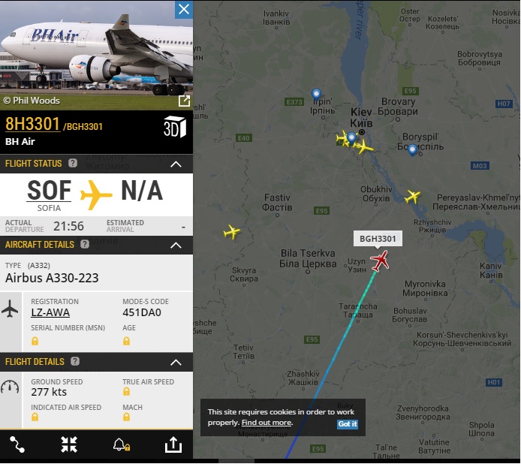Click the share upload icon
Screen dimensions: 521x464
coord(173,444)
